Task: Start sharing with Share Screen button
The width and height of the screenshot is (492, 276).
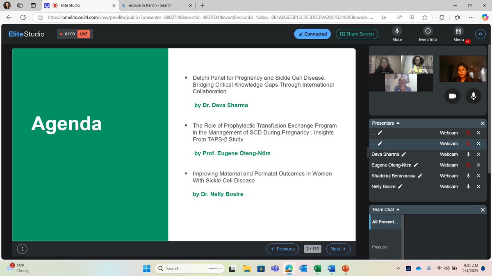Action: [357, 34]
